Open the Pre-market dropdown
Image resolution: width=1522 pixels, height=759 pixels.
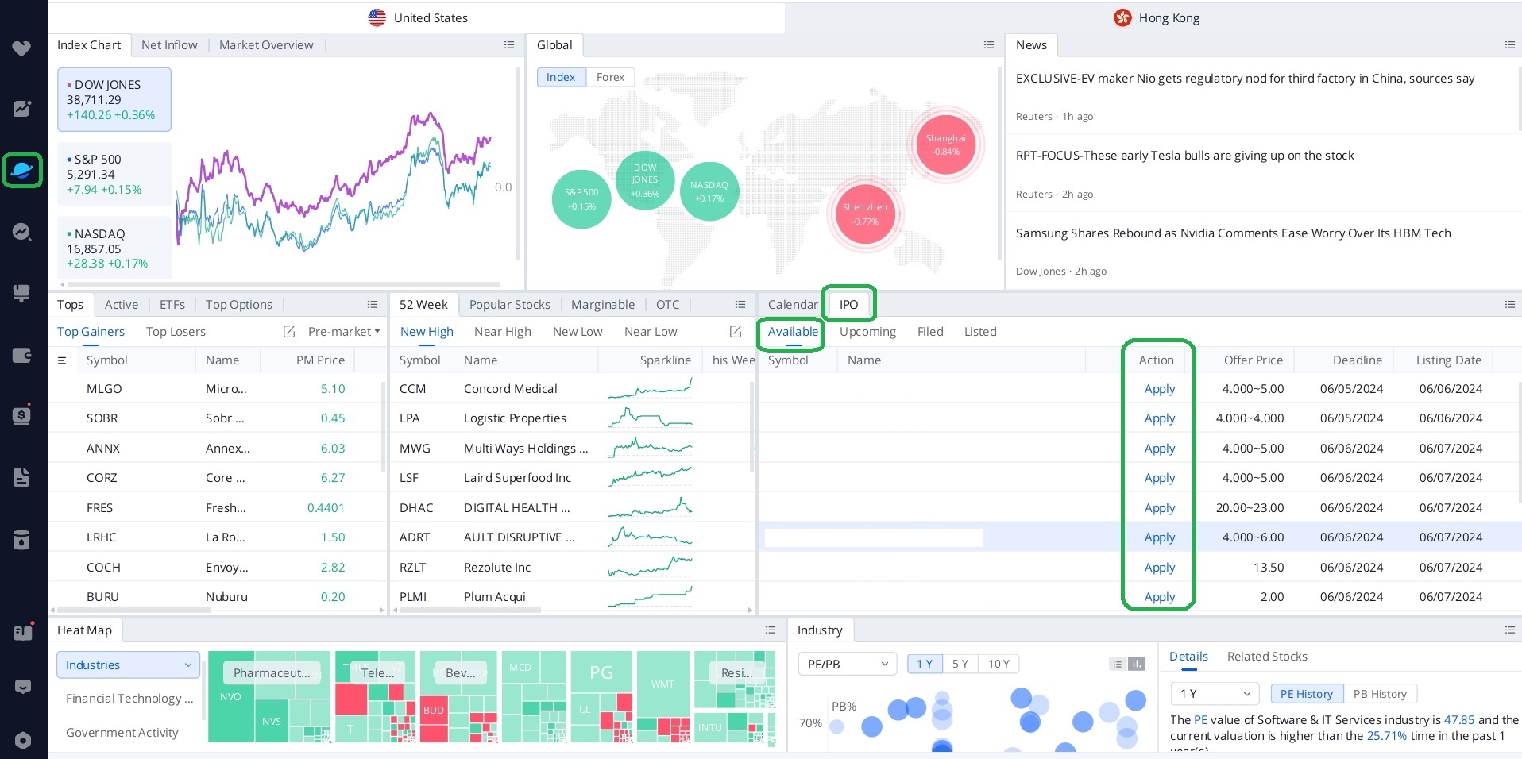[x=344, y=332]
